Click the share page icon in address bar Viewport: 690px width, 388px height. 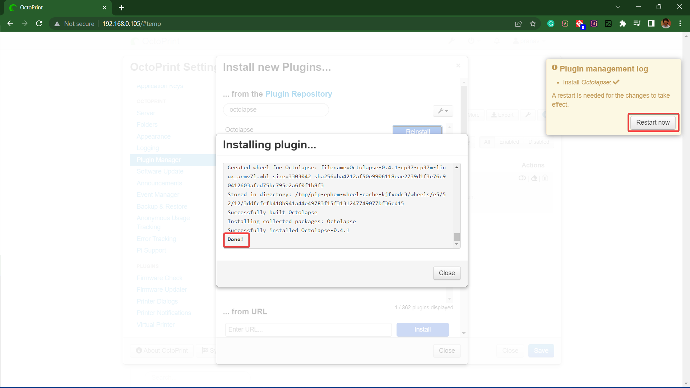pos(518,24)
